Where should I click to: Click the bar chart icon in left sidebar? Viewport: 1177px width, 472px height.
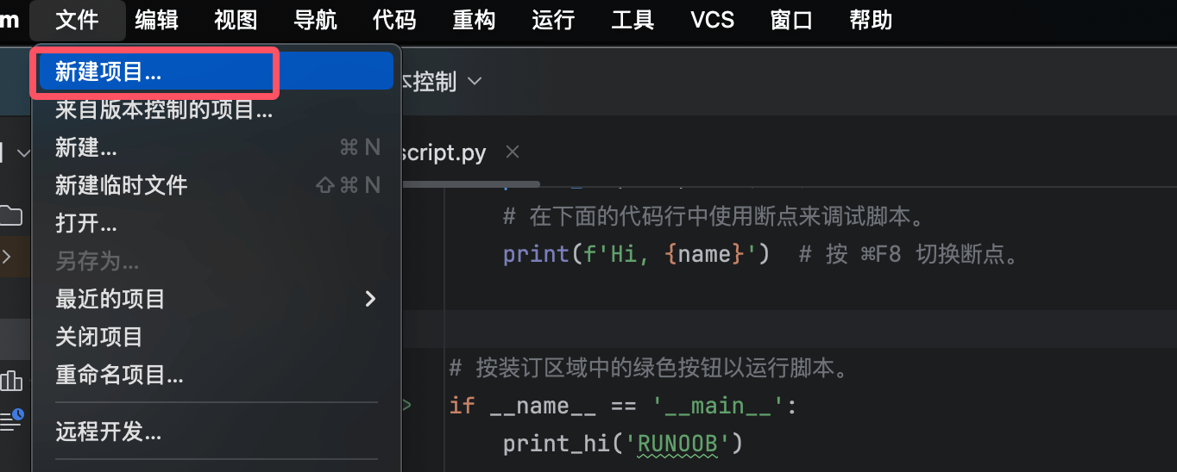(11, 380)
